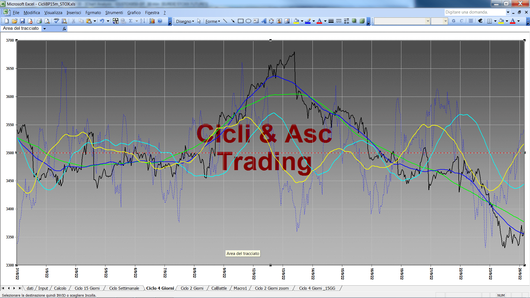This screenshot has height=298, width=530.
Task: Apply red font color in formatting toolbar
Action: [513, 21]
